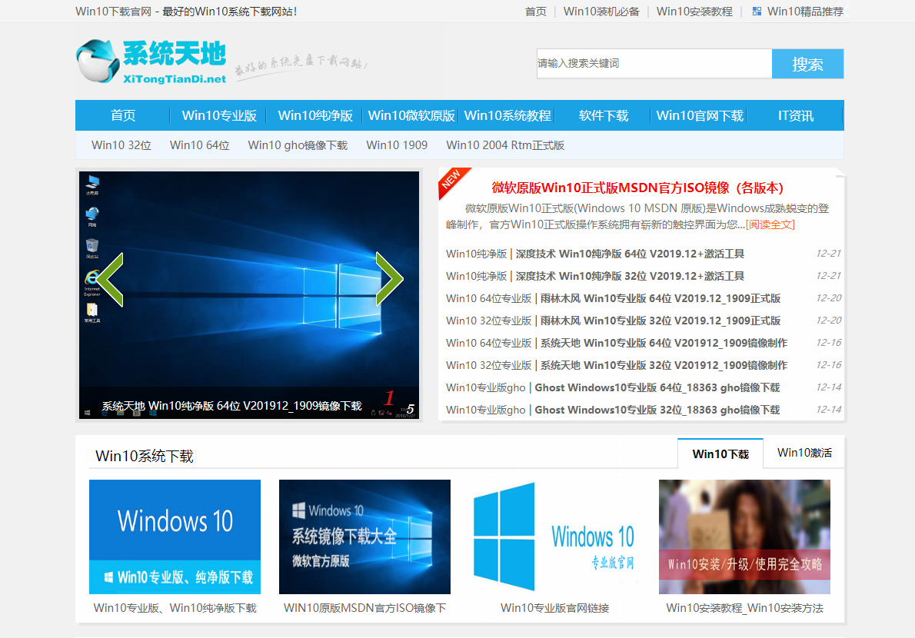Screen dimensions: 915x638
Task: Select the Win10 gho镜像下载 sub-nav link
Action: pyautogui.click(x=298, y=145)
